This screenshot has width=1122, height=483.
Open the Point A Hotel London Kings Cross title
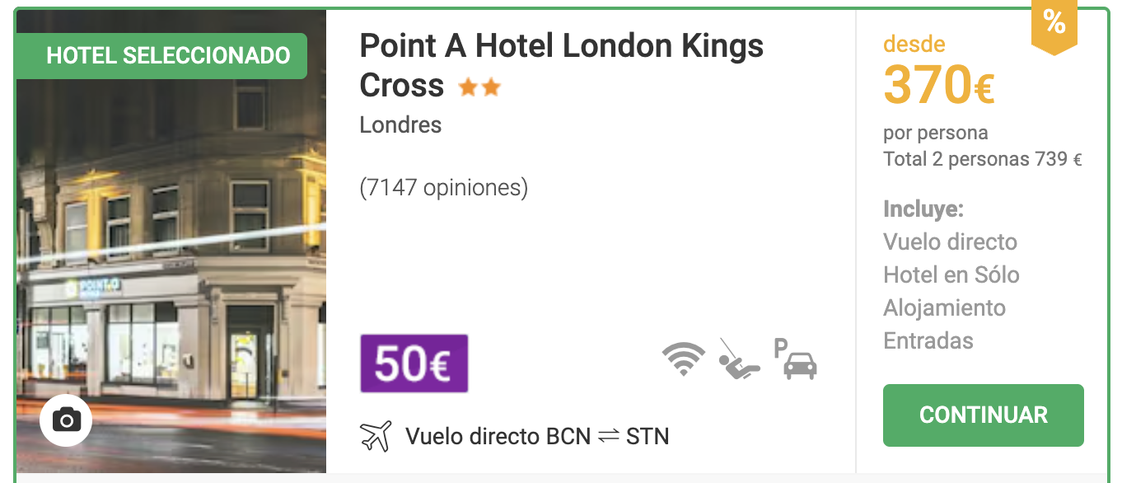point(560,48)
